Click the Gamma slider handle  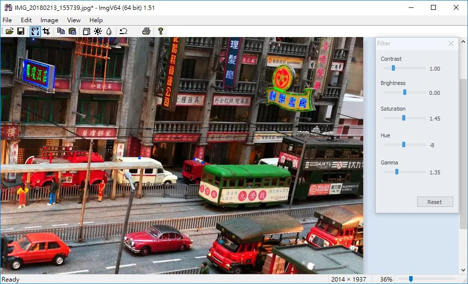click(397, 171)
